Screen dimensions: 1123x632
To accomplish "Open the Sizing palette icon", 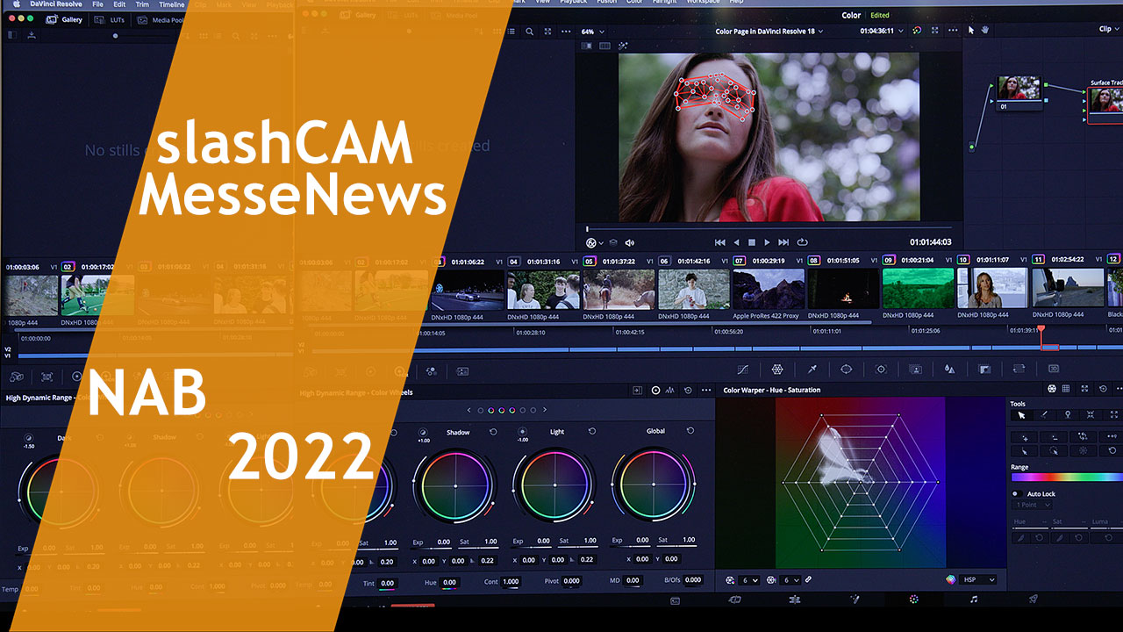I will tap(1019, 370).
